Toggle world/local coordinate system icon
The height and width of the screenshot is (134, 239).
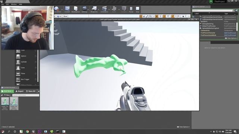[x=150, y=16]
